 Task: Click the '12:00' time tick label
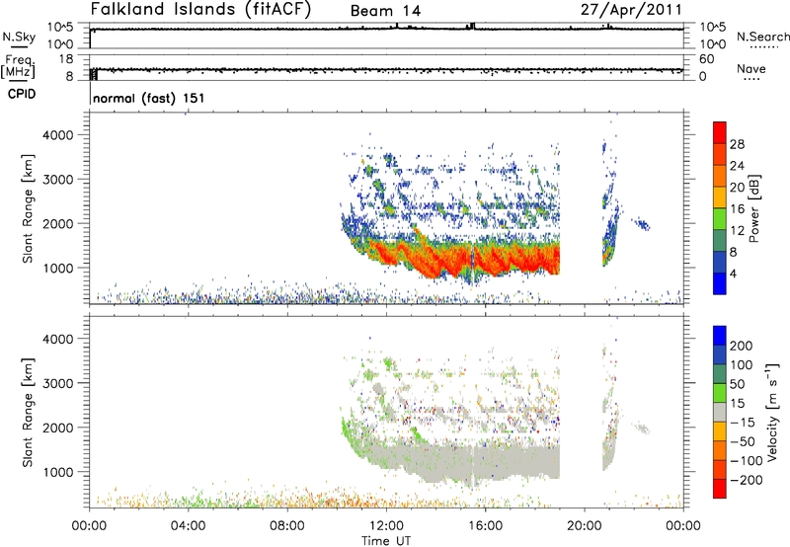[x=386, y=526]
